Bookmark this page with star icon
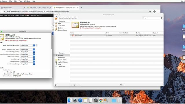 (150, 12)
